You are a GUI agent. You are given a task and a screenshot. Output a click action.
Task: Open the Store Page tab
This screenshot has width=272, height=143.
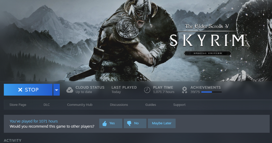(x=18, y=105)
